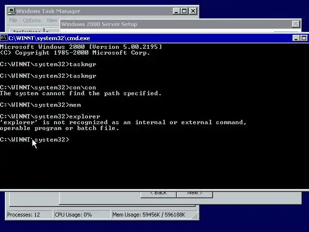
Task: Maximize the cmd.exe window
Action: pos(304,38)
